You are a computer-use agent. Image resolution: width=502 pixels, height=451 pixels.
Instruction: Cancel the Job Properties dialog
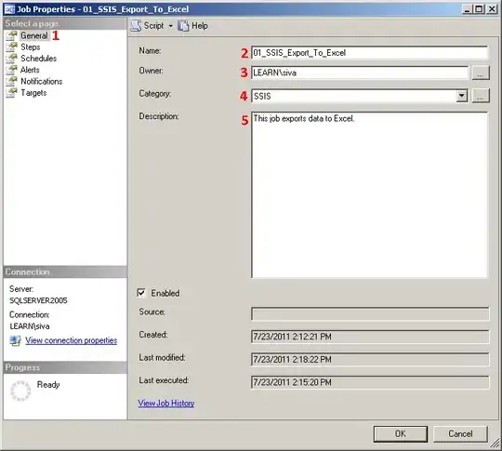pos(460,433)
